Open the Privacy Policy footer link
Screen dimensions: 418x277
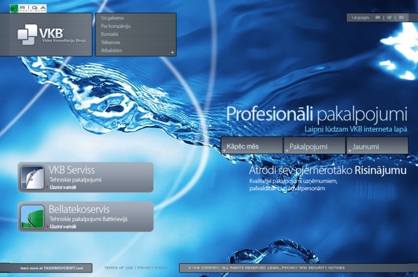(152, 268)
